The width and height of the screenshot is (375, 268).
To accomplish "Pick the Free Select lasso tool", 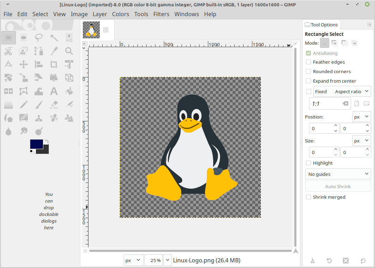I will coord(39,37).
